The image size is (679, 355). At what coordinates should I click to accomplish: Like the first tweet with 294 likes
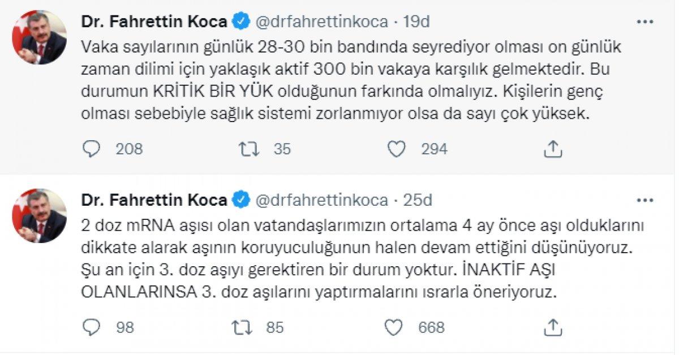click(399, 149)
